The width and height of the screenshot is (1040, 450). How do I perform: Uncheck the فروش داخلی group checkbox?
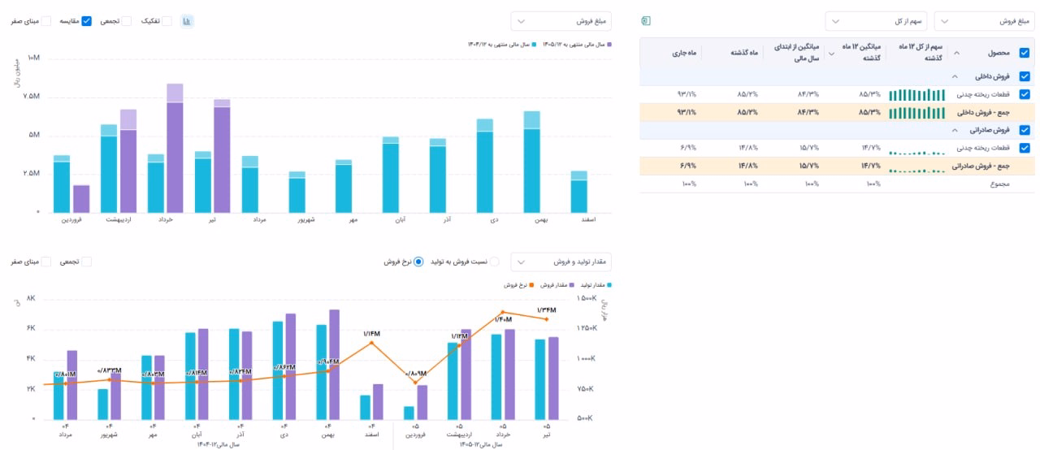point(1025,76)
